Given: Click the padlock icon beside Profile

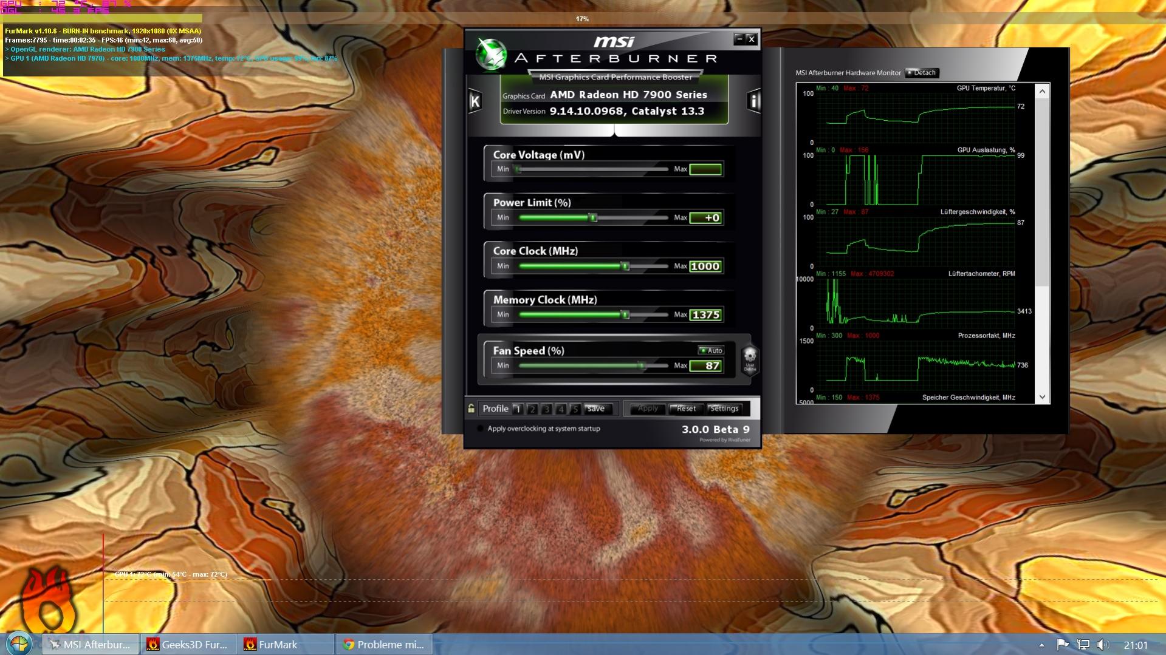Looking at the screenshot, I should 471,409.
